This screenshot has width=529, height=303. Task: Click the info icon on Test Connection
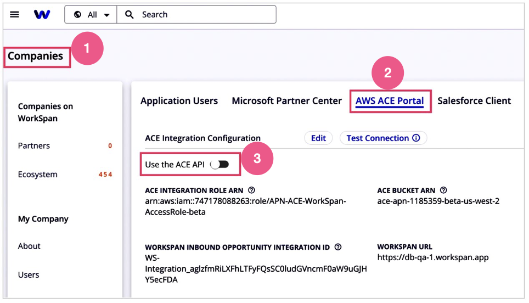tap(417, 138)
